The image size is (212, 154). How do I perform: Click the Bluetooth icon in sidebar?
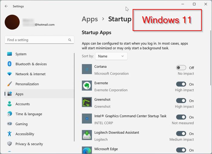(x=9, y=64)
